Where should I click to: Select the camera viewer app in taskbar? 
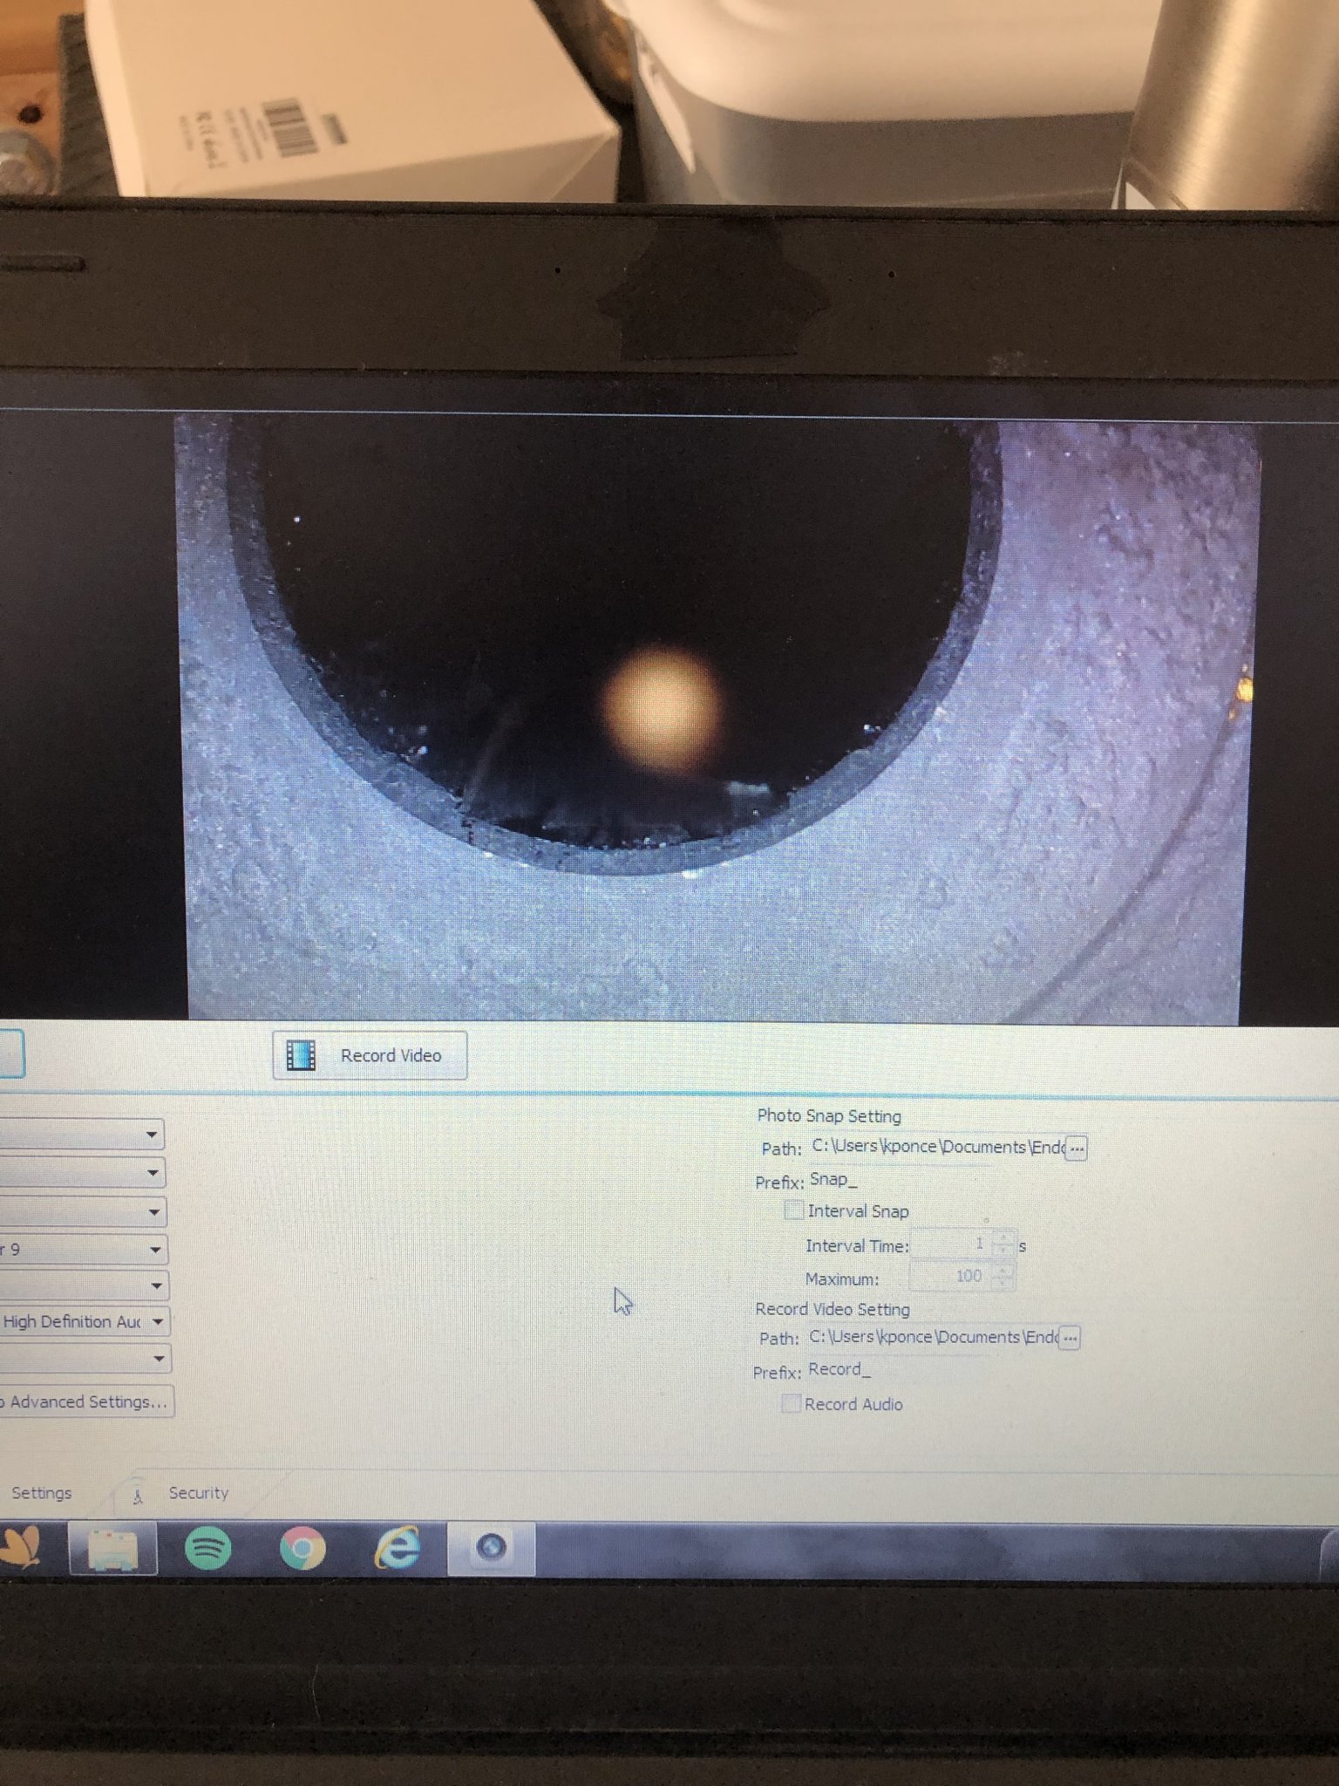click(x=491, y=1548)
